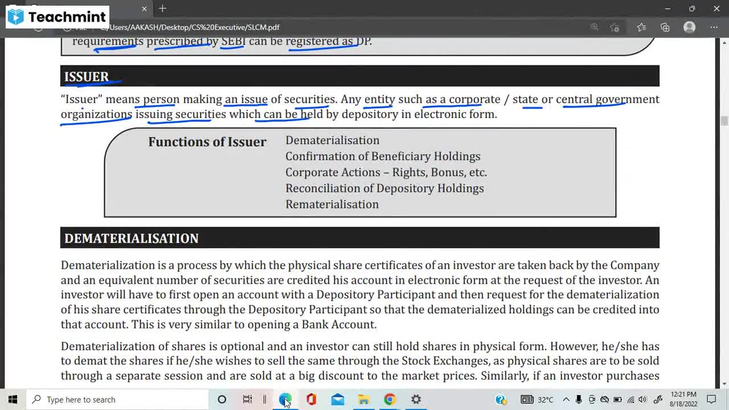Click the 'Functions of Issuer' label
This screenshot has height=410, width=729.
tap(207, 142)
